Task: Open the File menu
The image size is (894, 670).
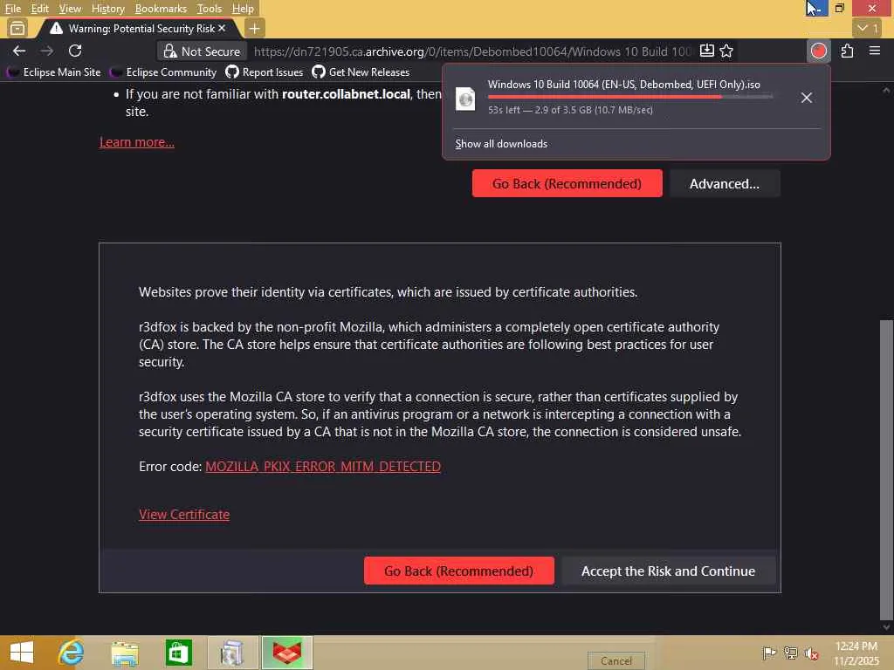Action: tap(12, 9)
